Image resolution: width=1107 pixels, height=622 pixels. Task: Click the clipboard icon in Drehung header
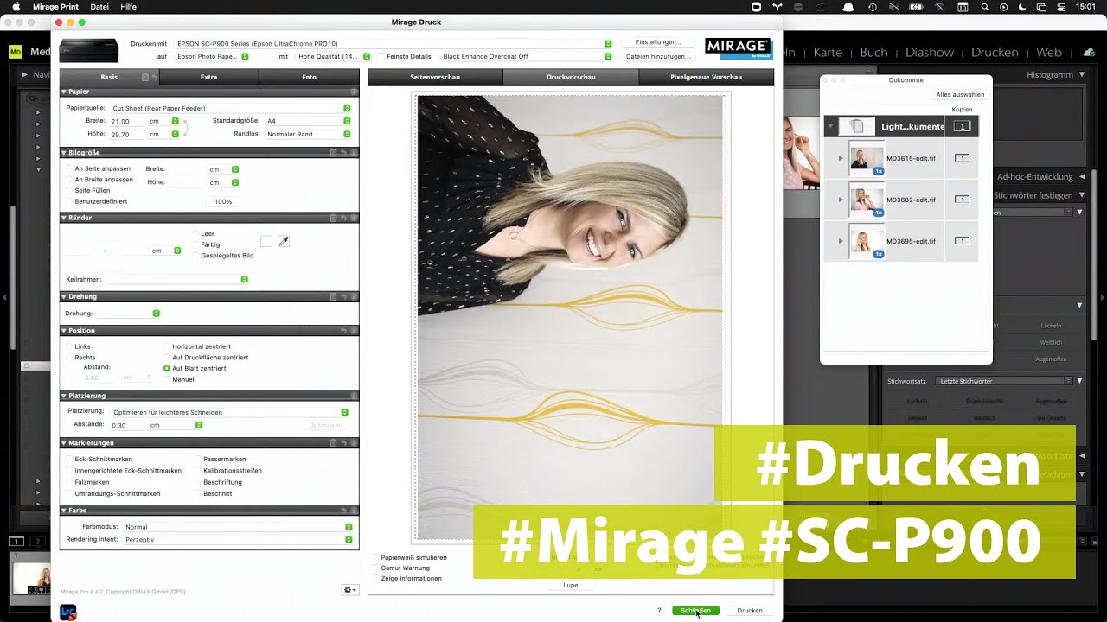pos(333,296)
